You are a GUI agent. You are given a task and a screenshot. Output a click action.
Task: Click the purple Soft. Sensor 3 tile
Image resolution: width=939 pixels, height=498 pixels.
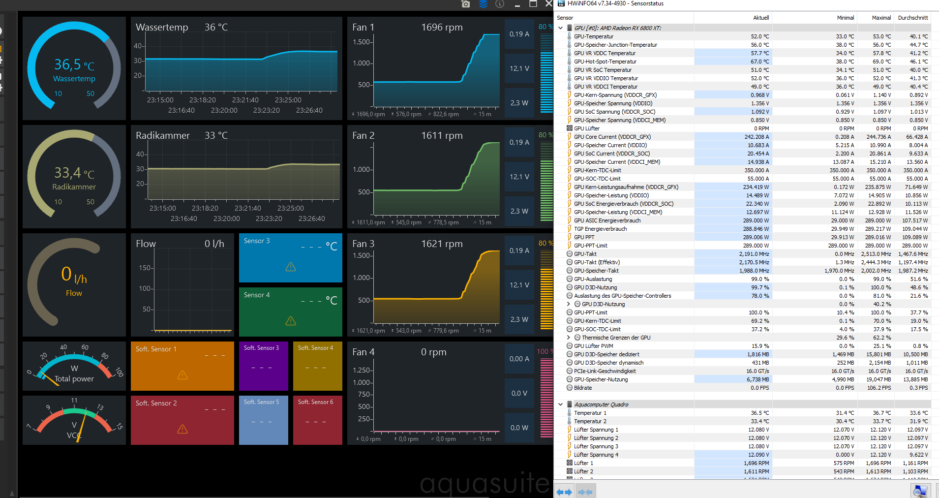pyautogui.click(x=264, y=366)
